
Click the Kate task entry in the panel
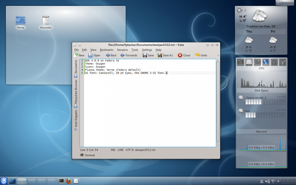coord(76,181)
